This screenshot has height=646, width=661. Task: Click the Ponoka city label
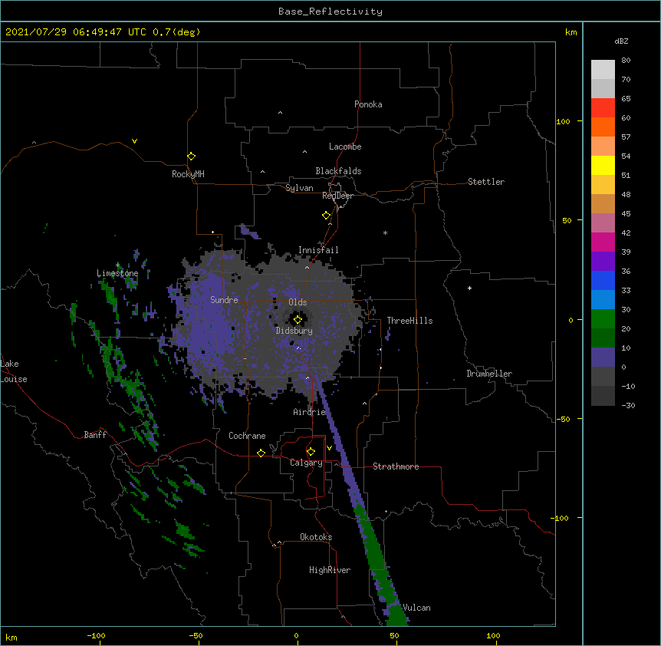tap(368, 104)
